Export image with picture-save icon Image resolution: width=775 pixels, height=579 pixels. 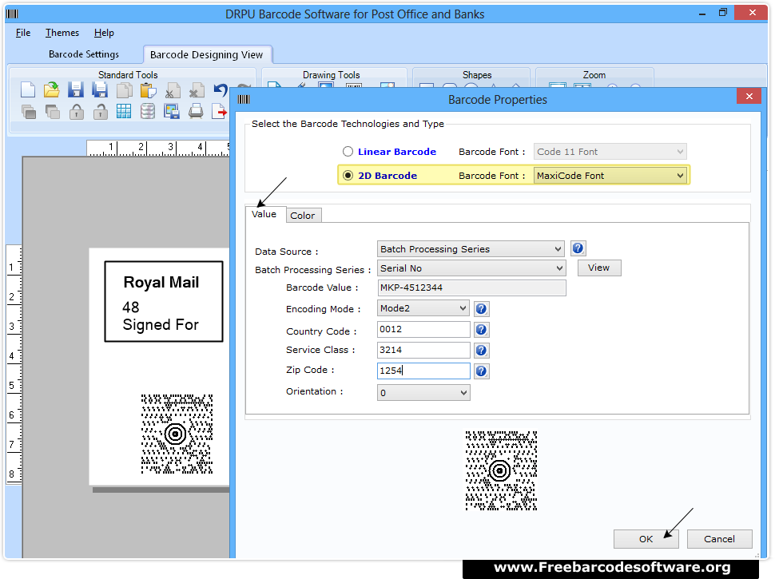[172, 112]
